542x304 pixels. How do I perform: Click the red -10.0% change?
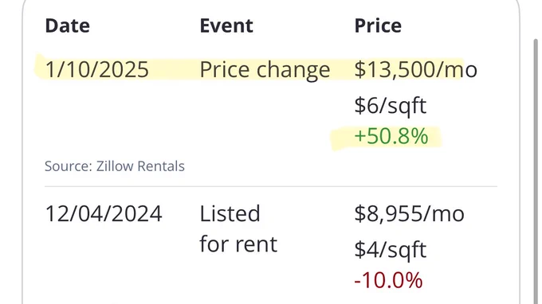(x=388, y=280)
